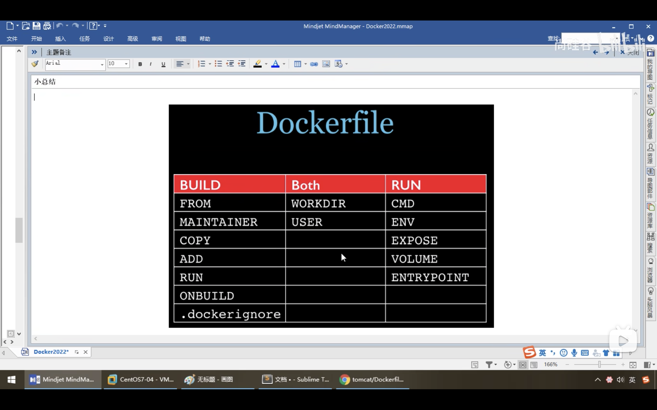Switch to the Docker2022 document tab
This screenshot has width=657, height=410.
click(x=51, y=352)
